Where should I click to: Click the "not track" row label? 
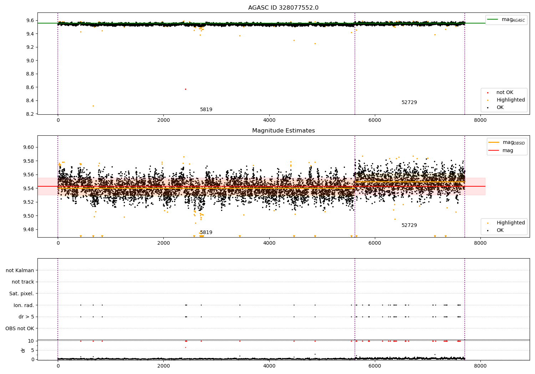point(23,282)
